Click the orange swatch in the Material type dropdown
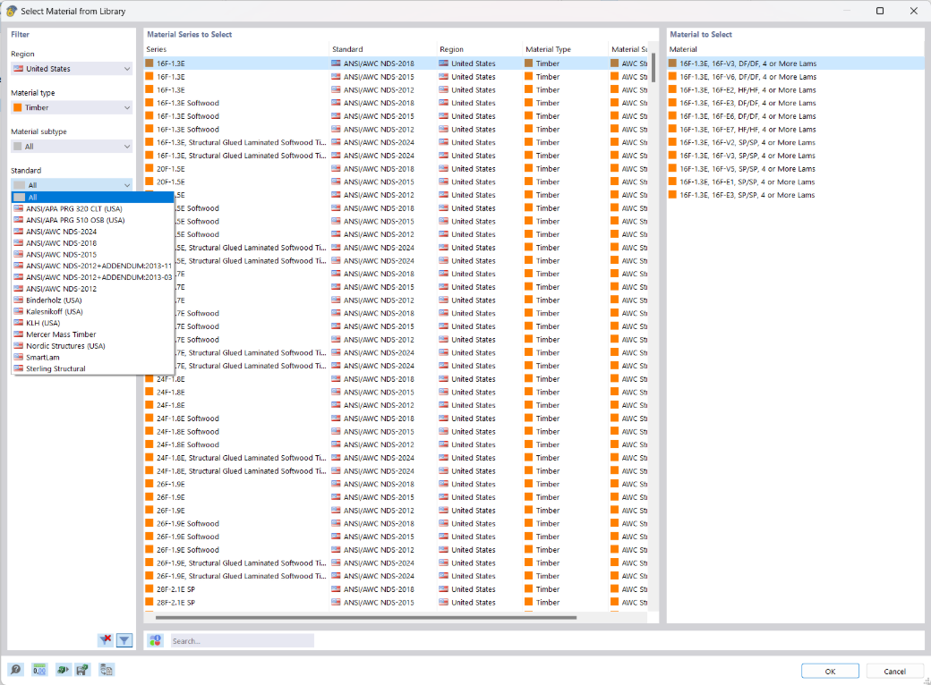This screenshot has width=931, height=685. (18, 107)
